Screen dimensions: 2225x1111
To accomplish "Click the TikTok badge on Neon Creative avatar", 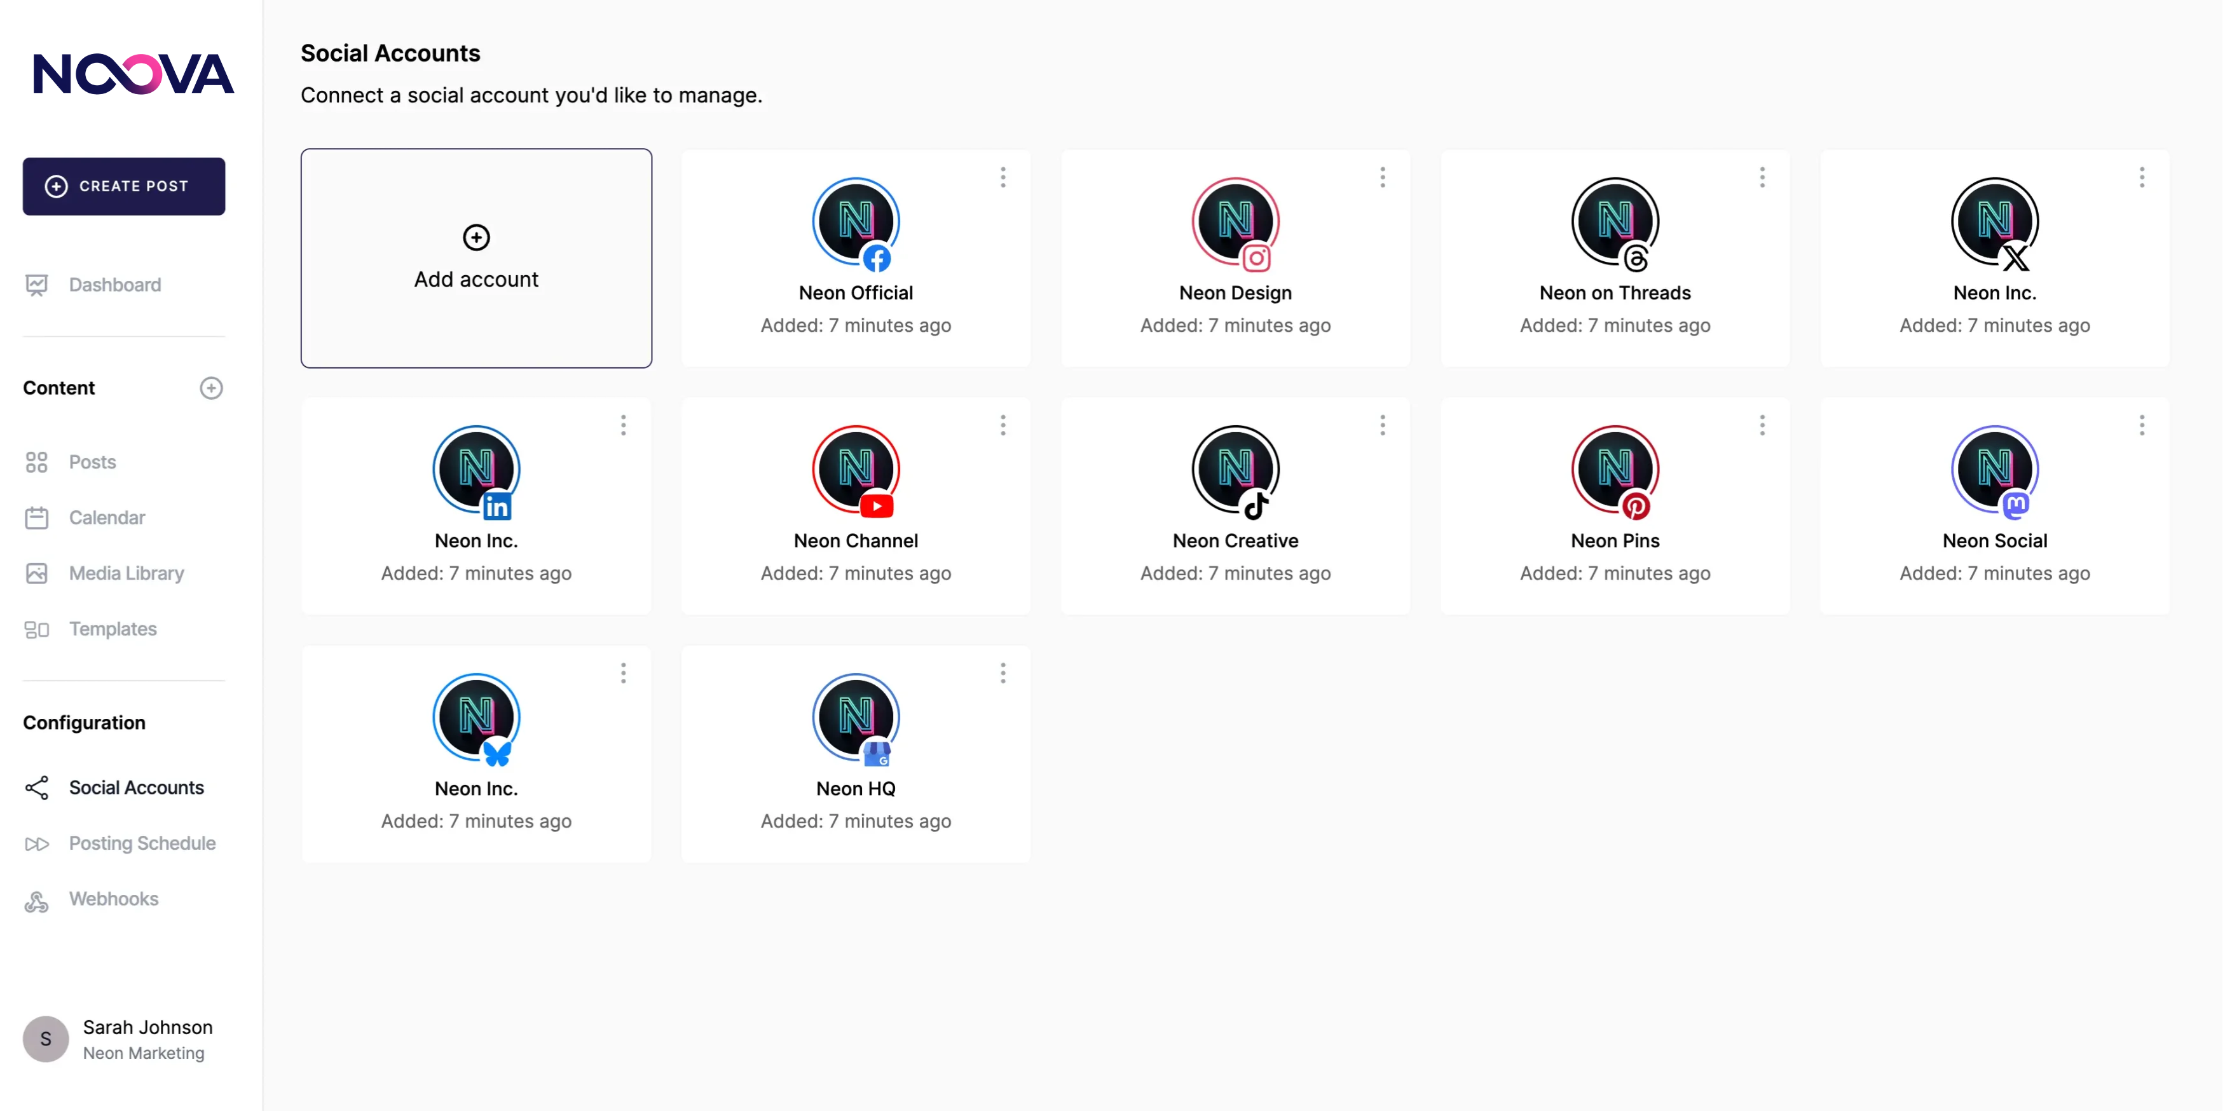I will click(x=1256, y=506).
